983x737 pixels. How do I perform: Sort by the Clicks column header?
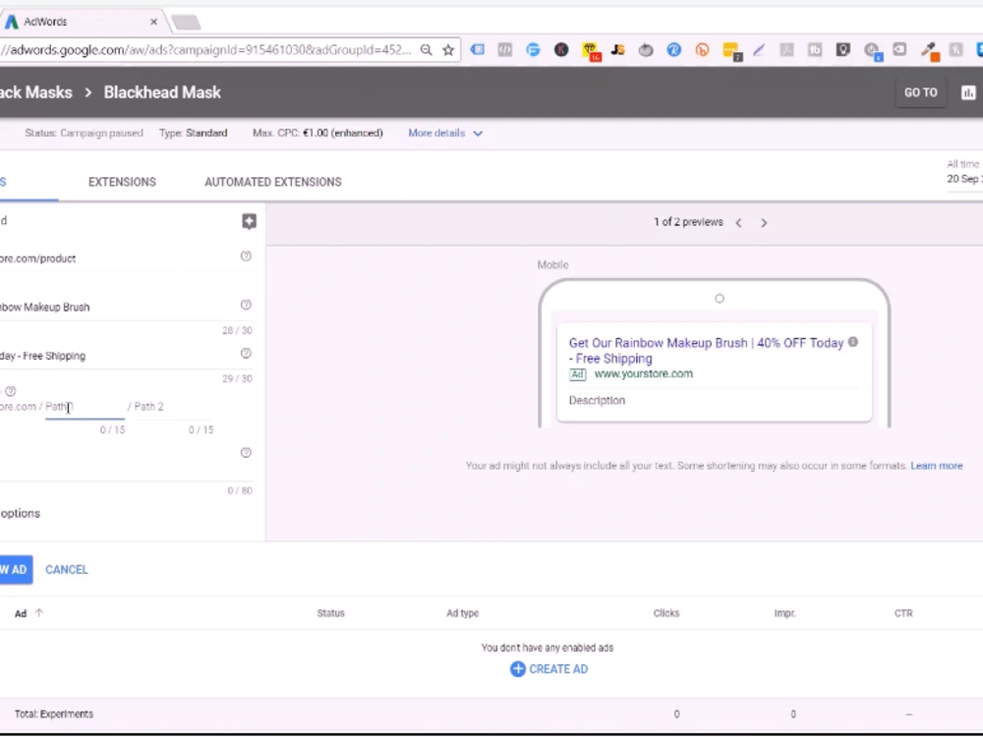(x=665, y=613)
